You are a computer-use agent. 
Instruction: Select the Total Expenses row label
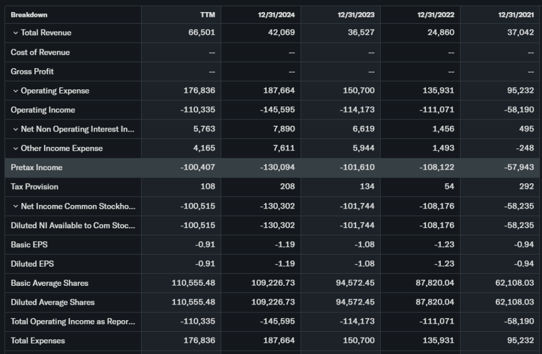[x=38, y=341]
